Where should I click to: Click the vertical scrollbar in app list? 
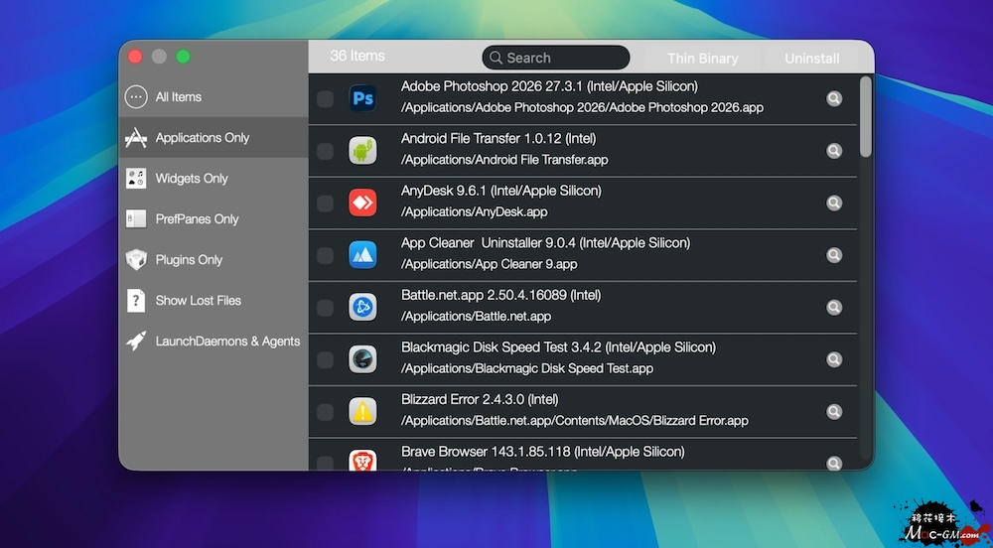coord(866,116)
